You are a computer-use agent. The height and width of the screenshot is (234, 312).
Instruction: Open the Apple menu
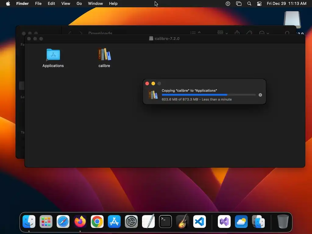pyautogui.click(x=8, y=4)
